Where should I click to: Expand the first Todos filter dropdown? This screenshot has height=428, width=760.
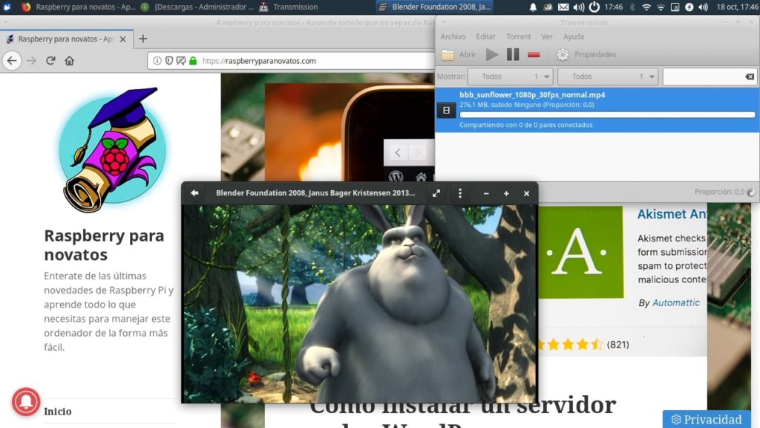pyautogui.click(x=511, y=77)
